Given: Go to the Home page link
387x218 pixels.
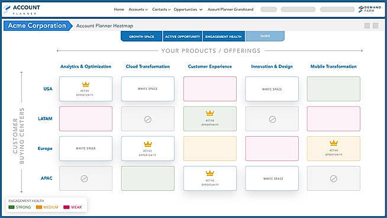Looking at the screenshot, I should (119, 9).
